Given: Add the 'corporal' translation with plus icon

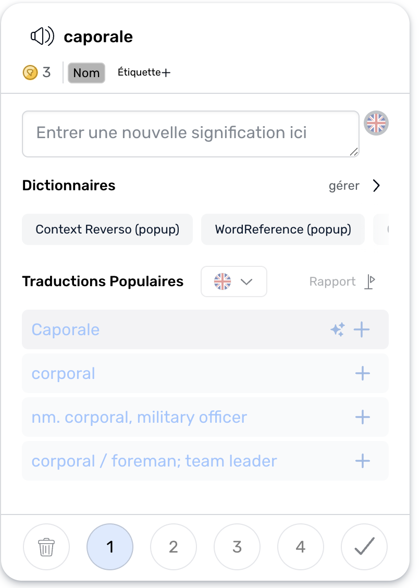Looking at the screenshot, I should [362, 373].
